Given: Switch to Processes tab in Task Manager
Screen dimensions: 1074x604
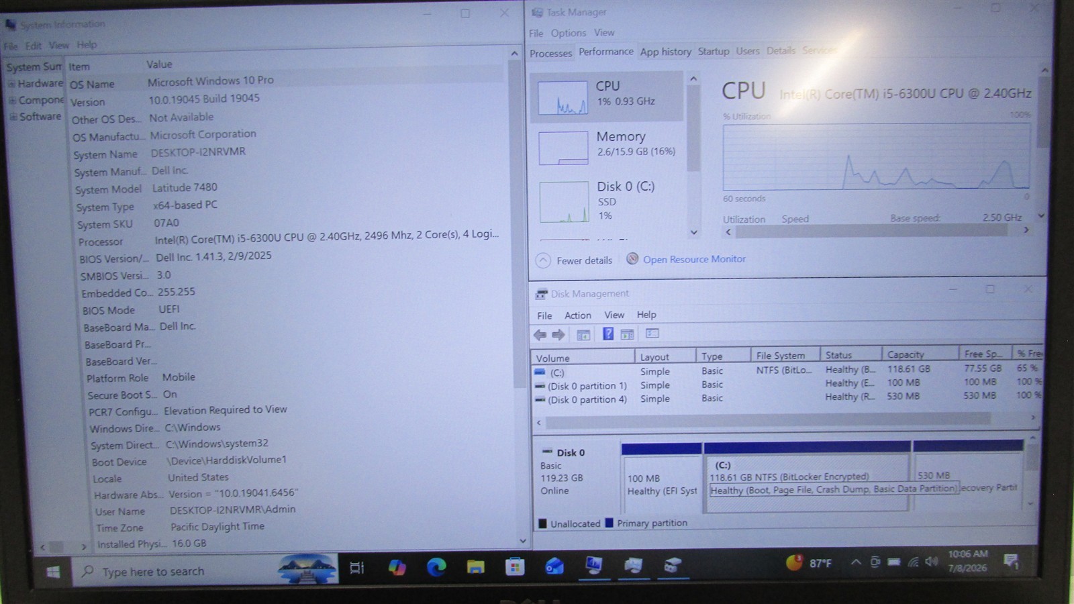Looking at the screenshot, I should click(550, 53).
